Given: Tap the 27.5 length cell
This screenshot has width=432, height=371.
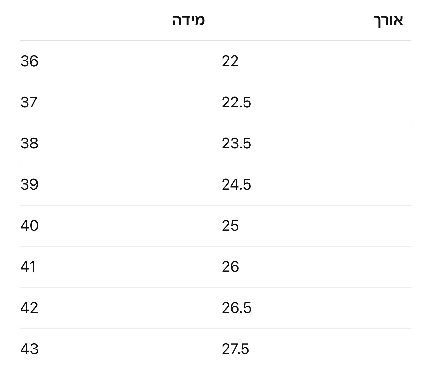Looking at the screenshot, I should pos(235,349).
